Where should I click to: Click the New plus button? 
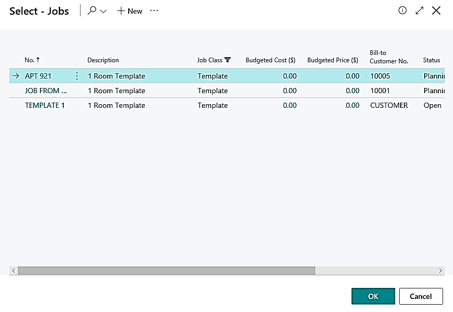(129, 11)
